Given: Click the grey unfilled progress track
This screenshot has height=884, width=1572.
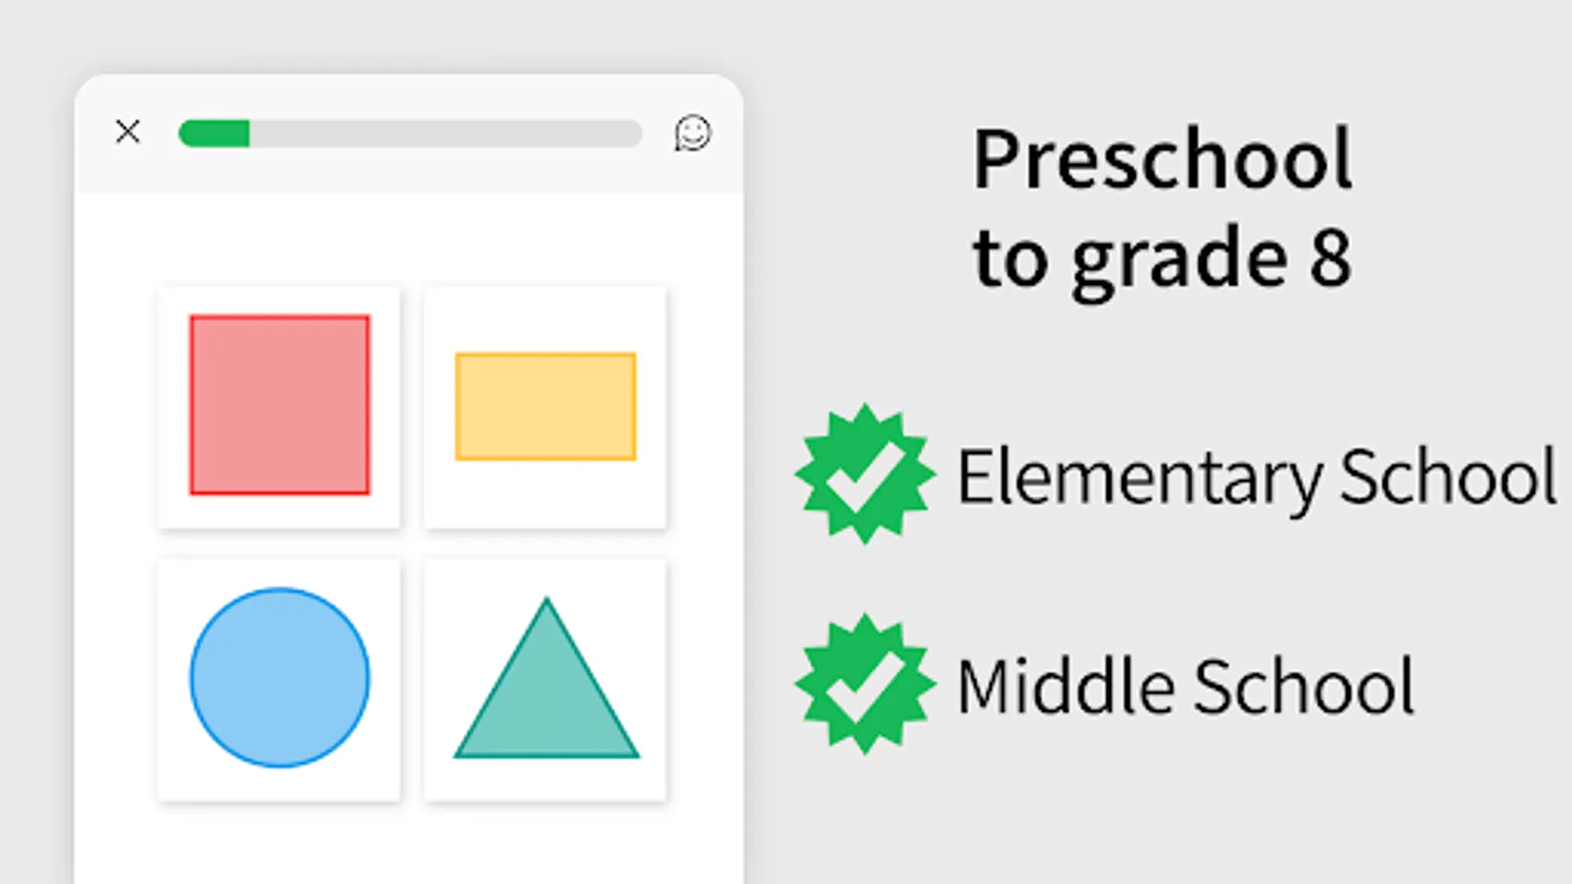Looking at the screenshot, I should coord(446,134).
